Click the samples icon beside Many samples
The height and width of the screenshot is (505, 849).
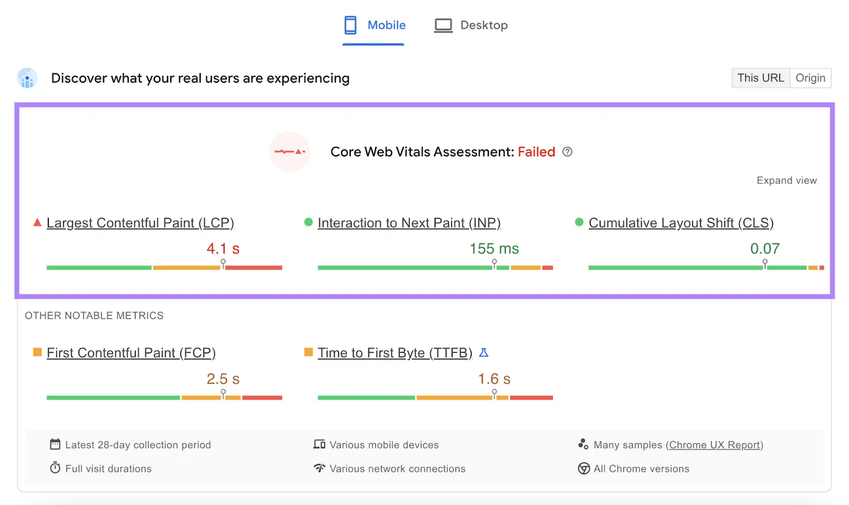583,444
